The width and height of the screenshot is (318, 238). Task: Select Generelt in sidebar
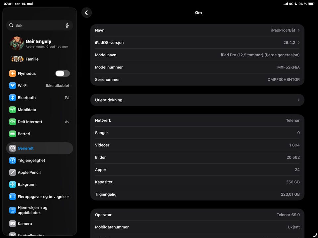(x=39, y=148)
